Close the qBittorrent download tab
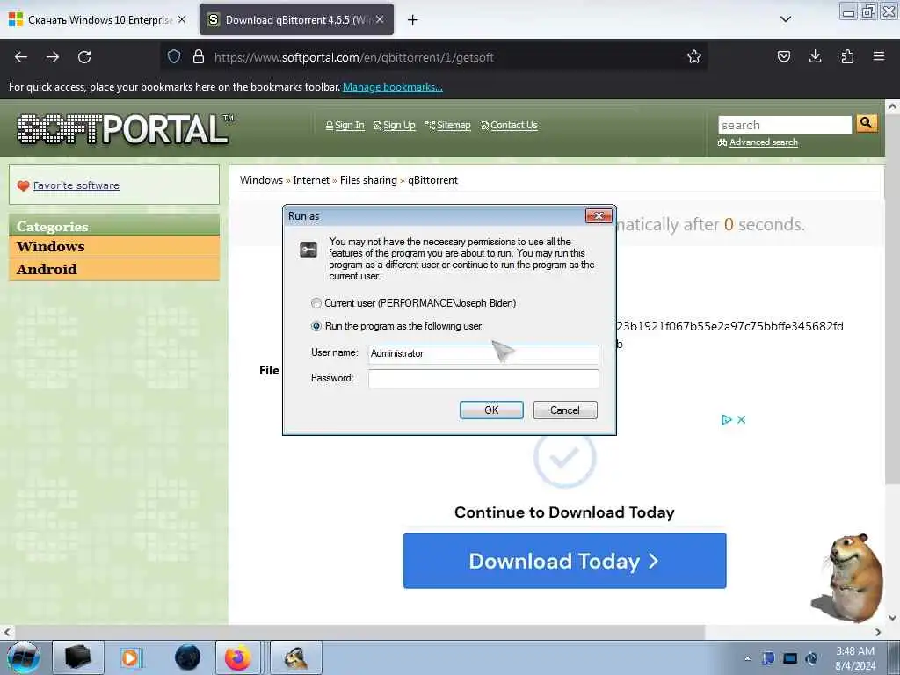900x675 pixels. 380,19
